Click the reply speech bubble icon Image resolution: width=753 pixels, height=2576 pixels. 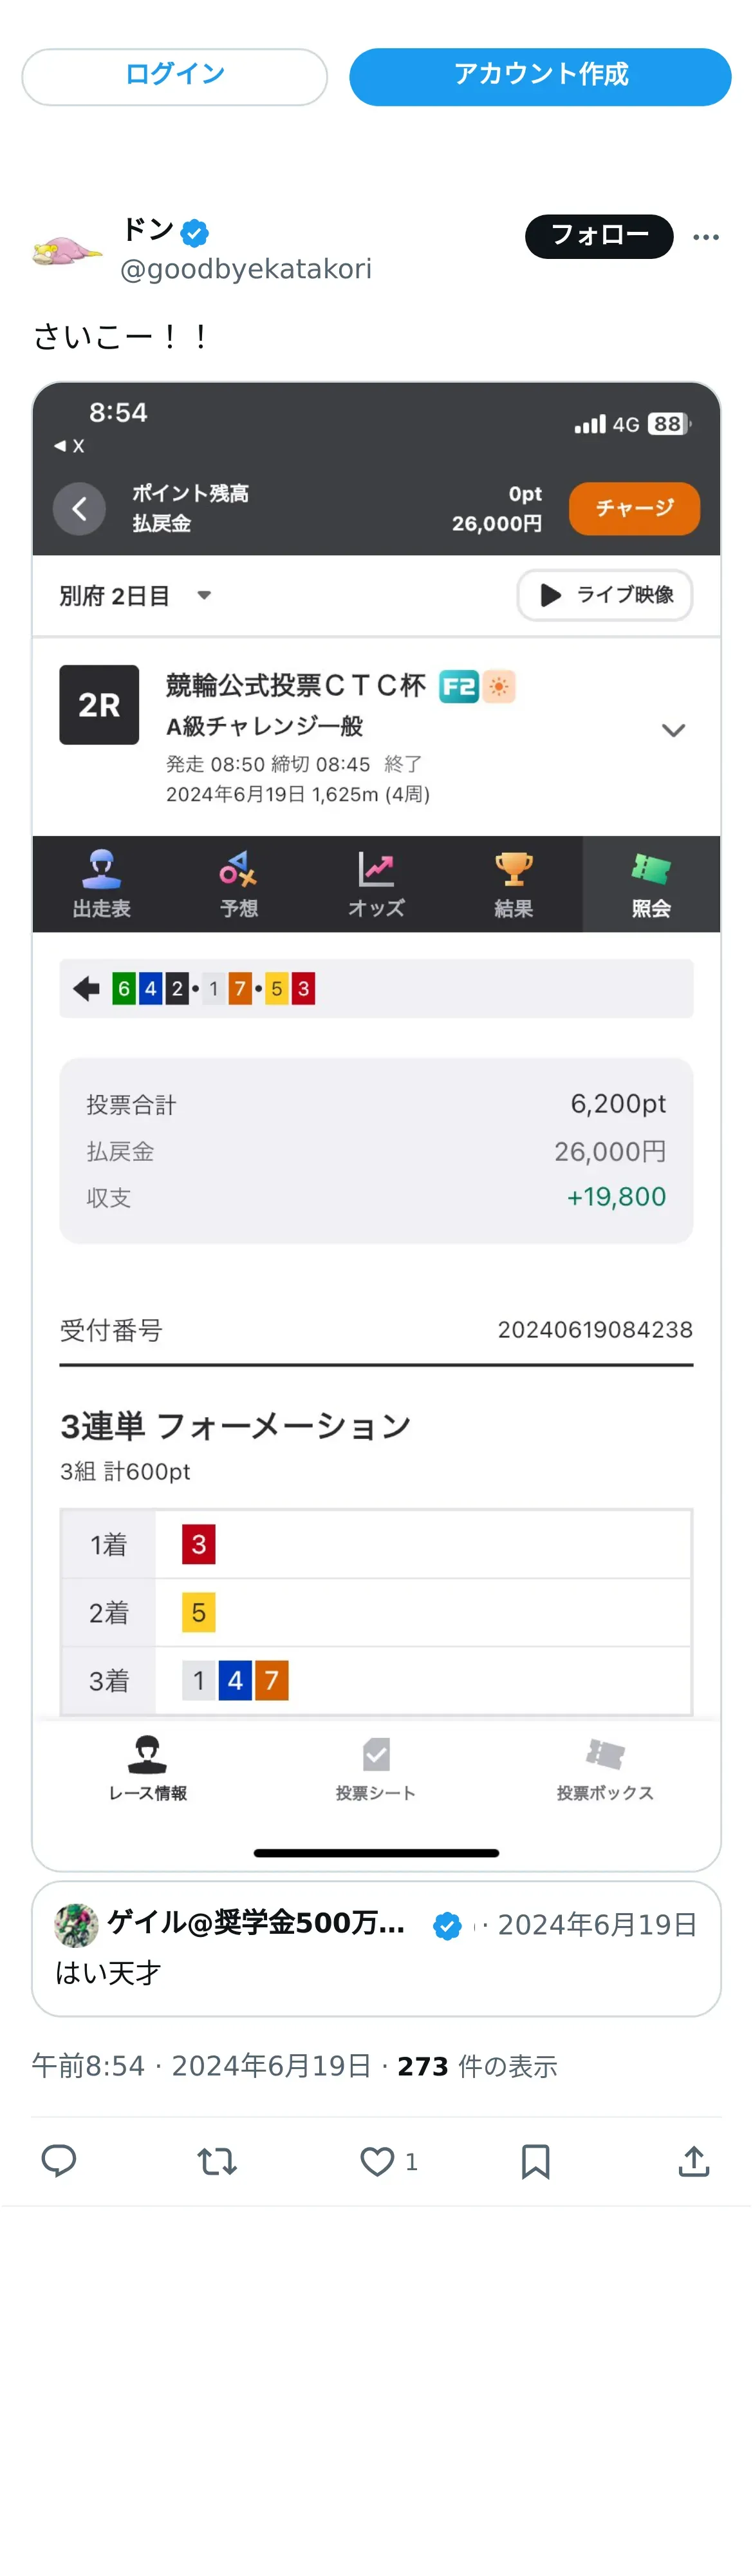tap(59, 2161)
